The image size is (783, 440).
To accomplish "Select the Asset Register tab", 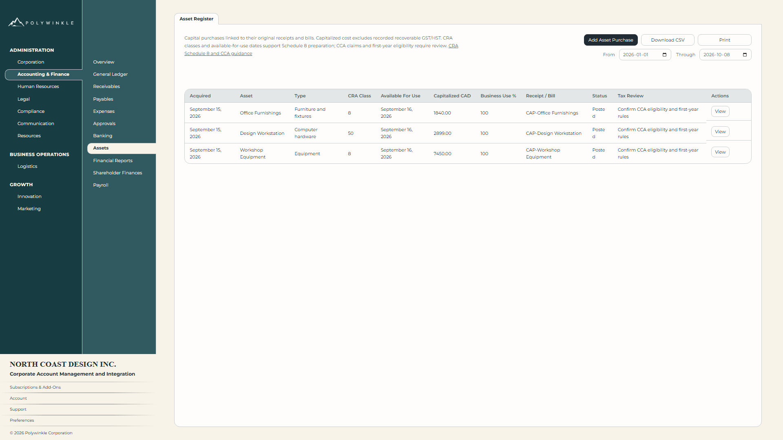I will (196, 19).
